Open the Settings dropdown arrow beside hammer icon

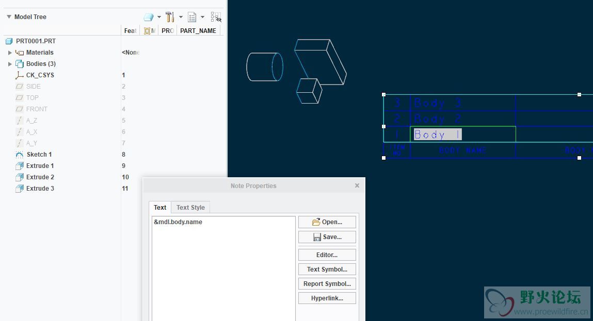[181, 17]
